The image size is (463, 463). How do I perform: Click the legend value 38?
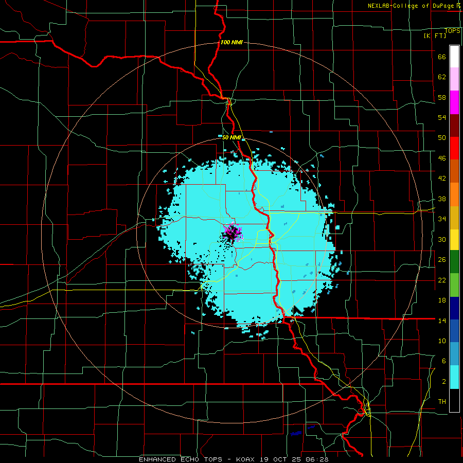tap(442, 199)
